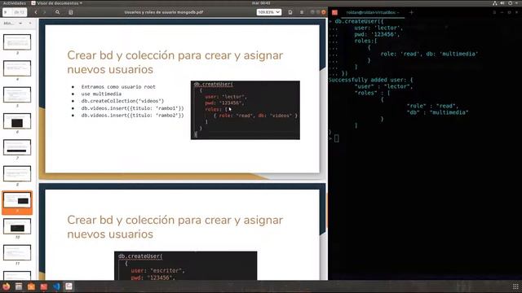Click the first slide's db.createUser code image
Screen dimensions: 522x293
(x=246, y=110)
